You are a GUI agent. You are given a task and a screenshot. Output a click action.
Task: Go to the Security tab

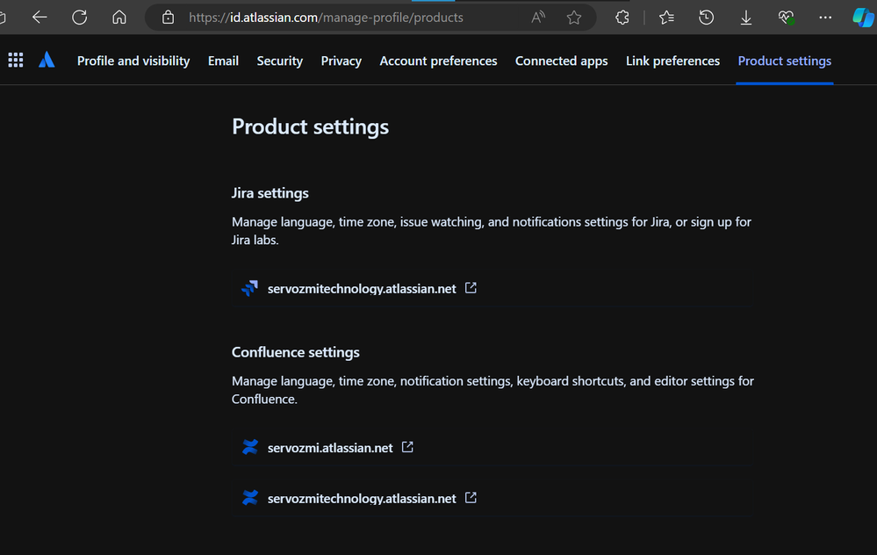pyautogui.click(x=280, y=61)
